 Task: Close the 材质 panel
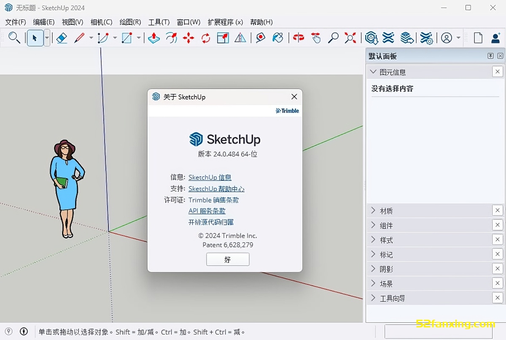click(x=498, y=211)
